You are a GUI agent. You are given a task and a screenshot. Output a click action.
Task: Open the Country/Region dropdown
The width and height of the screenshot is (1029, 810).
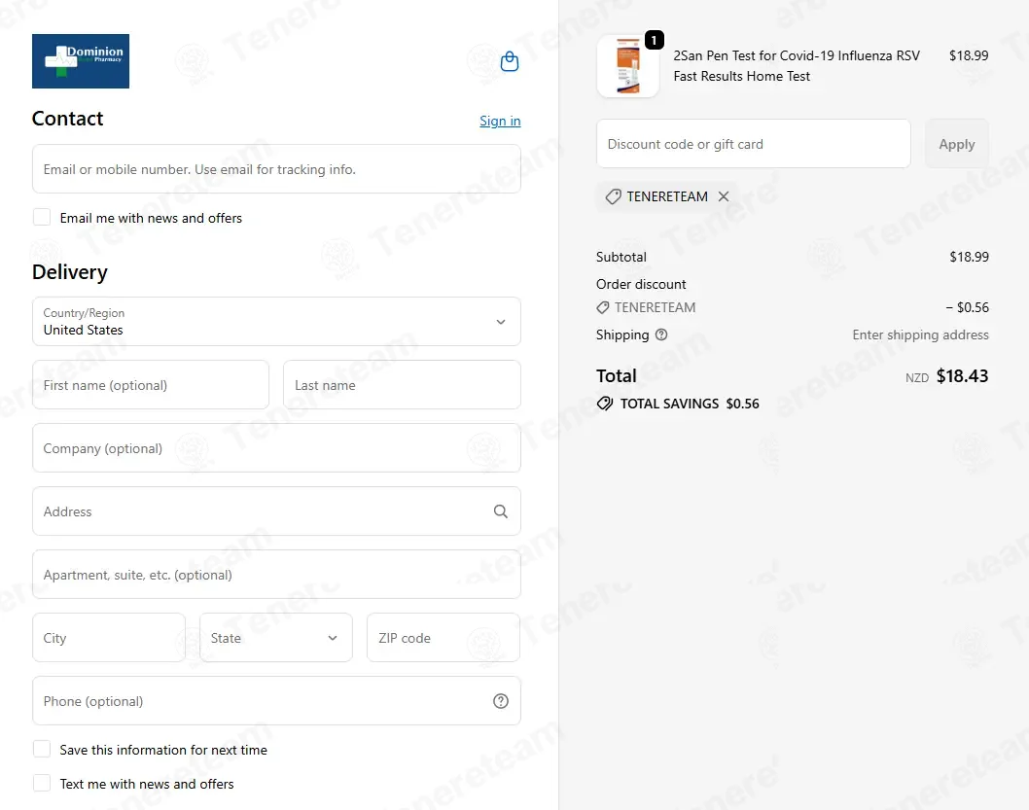(x=276, y=322)
